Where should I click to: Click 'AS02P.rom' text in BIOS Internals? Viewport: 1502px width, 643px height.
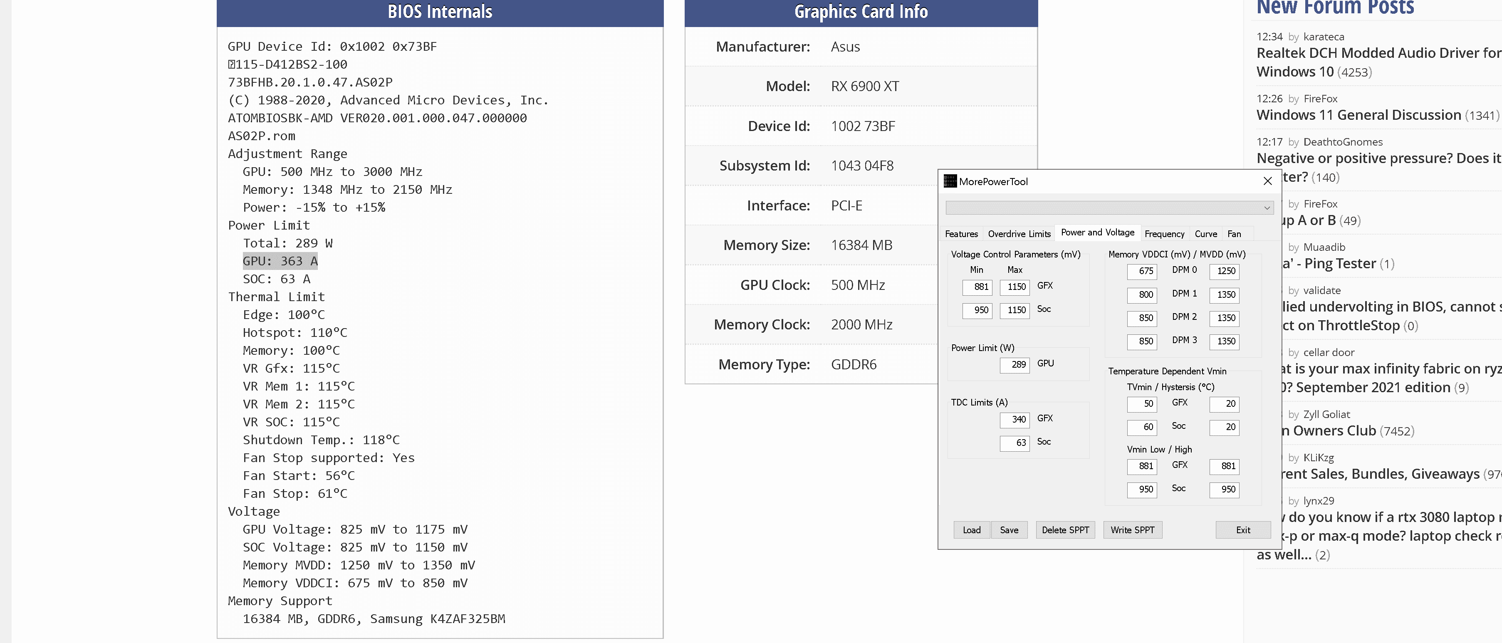pyautogui.click(x=261, y=136)
